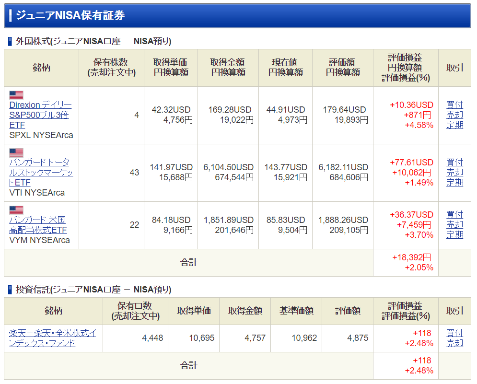Click 売却 for VYM row

point(454,225)
